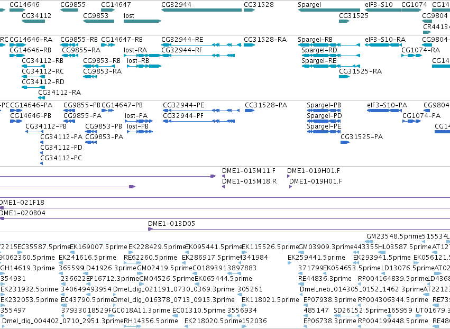Select the CG14646-RB transcript label
This screenshot has width=450, height=329.
[x=31, y=50]
